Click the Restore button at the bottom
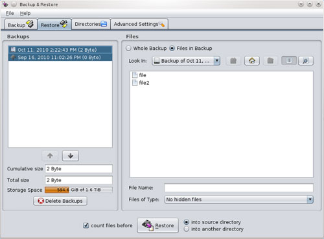This screenshot has height=239, width=324. point(158,225)
